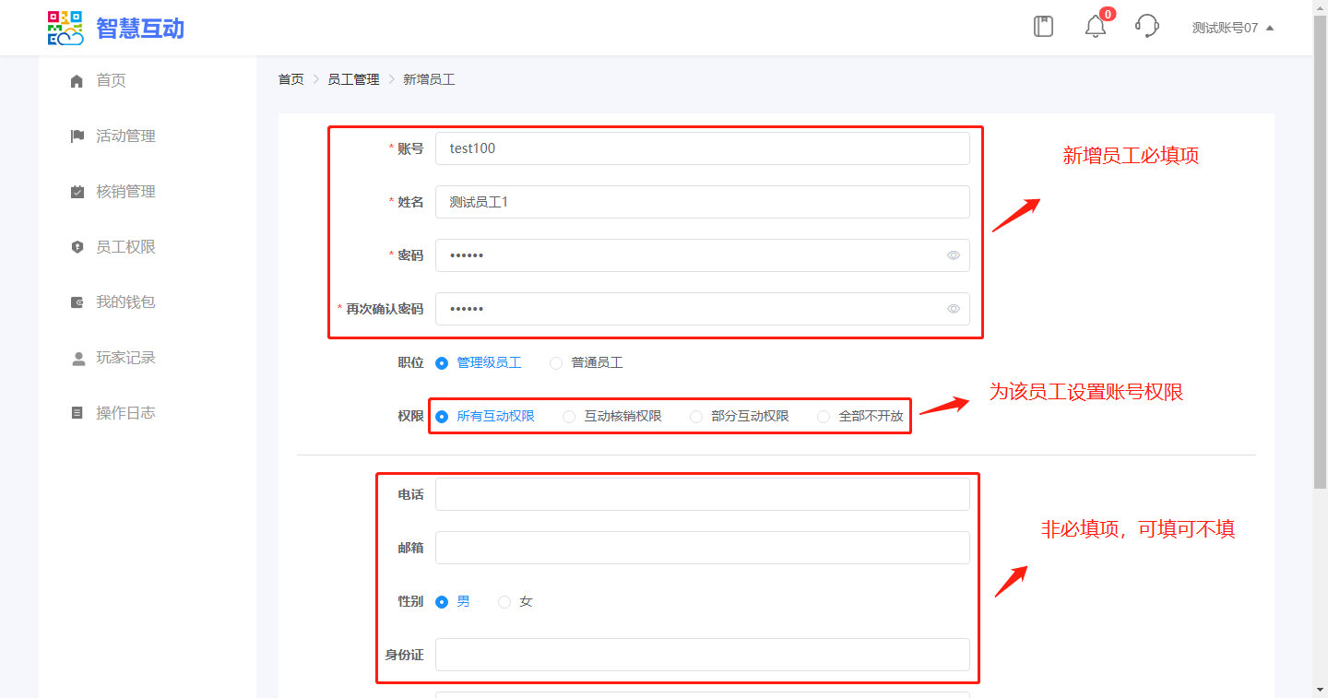The height and width of the screenshot is (698, 1328).
Task: Click the wallet icon for 我的钱包
Action: point(77,302)
